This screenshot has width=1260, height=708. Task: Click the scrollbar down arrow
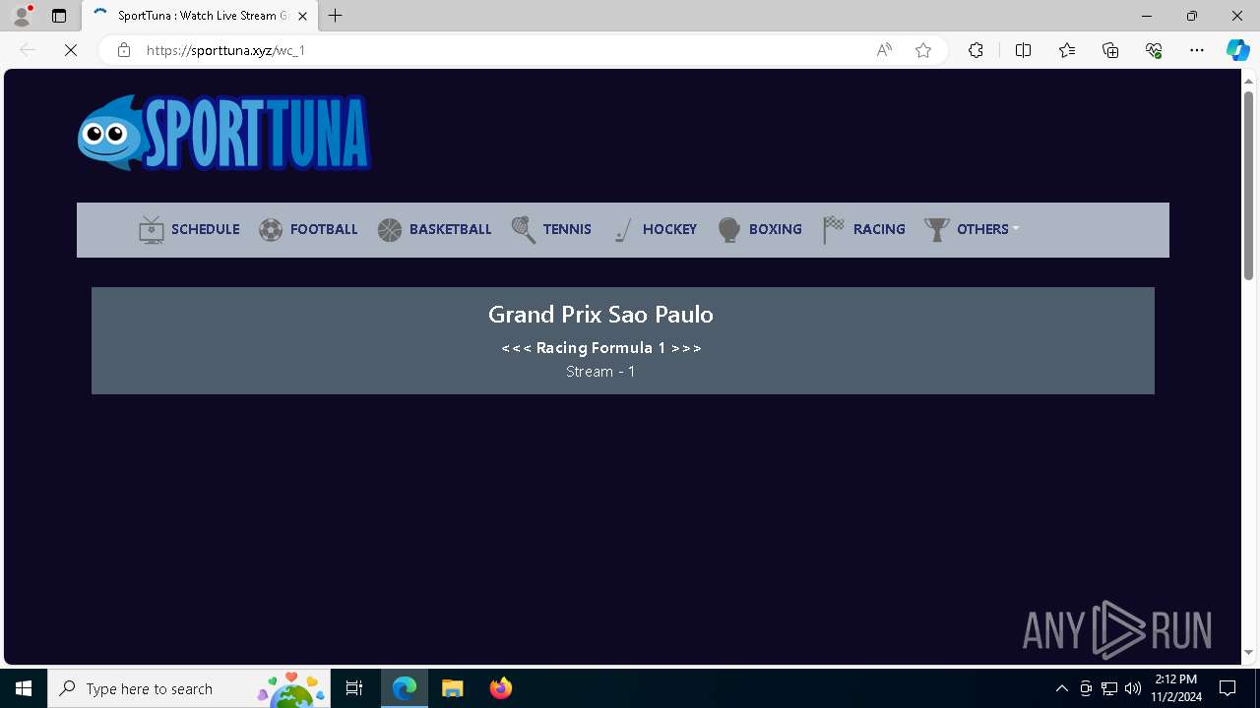pos(1249,652)
